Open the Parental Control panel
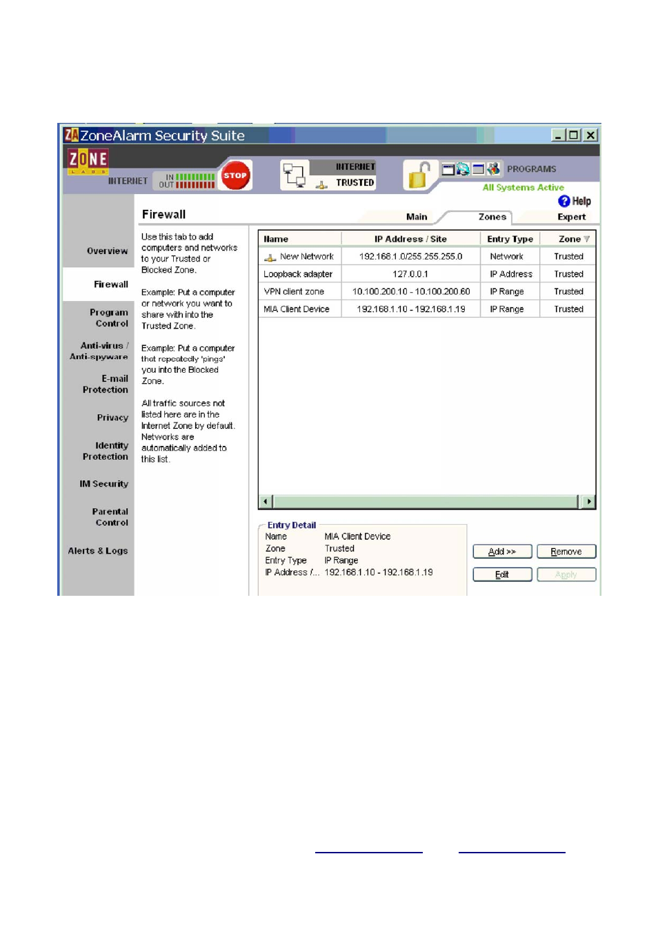This screenshot has height=932, width=658. pyautogui.click(x=110, y=517)
